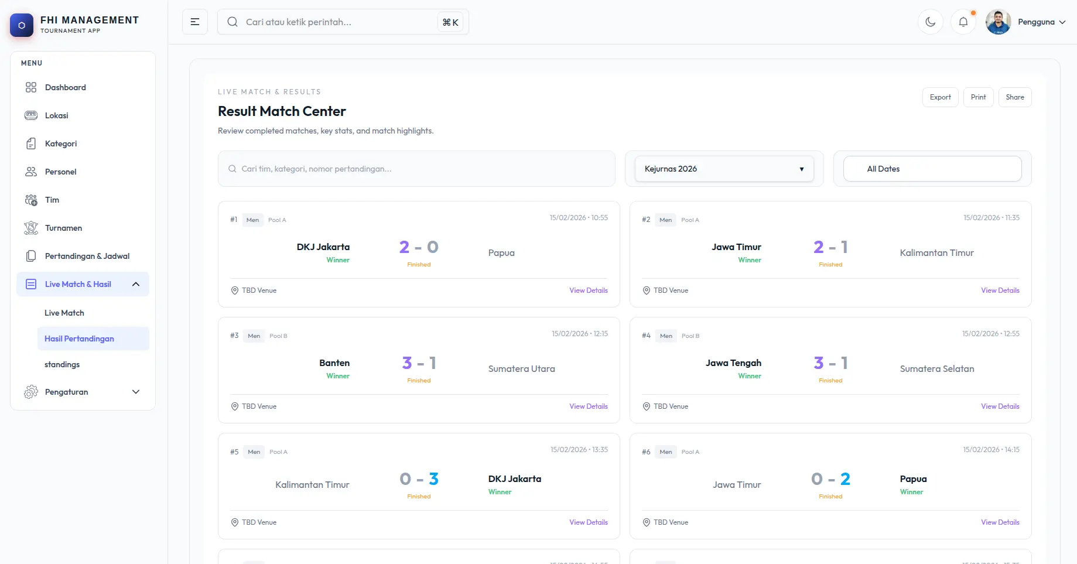Select the Kategori document icon
The height and width of the screenshot is (564, 1077).
[31, 143]
